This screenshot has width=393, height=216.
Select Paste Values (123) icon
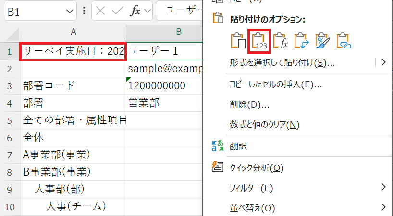[x=259, y=41]
